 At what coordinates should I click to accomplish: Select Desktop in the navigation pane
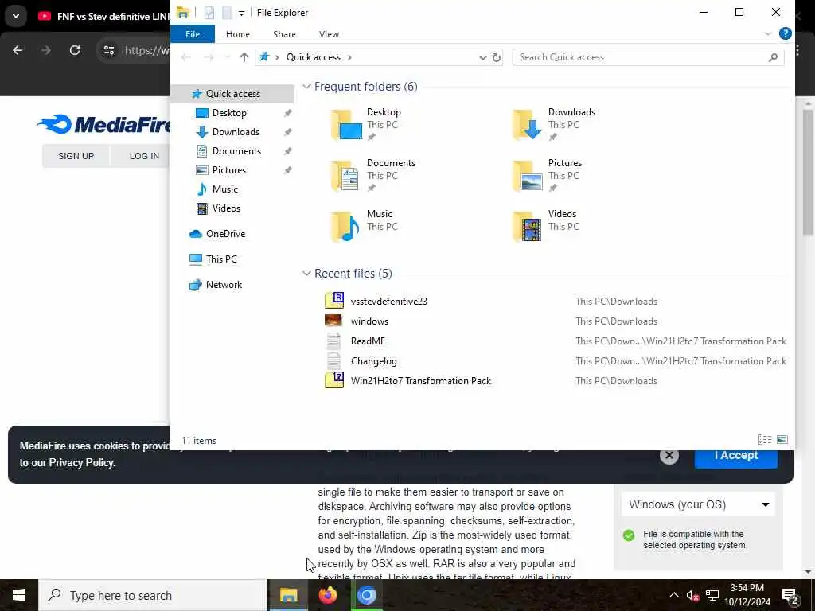229,113
